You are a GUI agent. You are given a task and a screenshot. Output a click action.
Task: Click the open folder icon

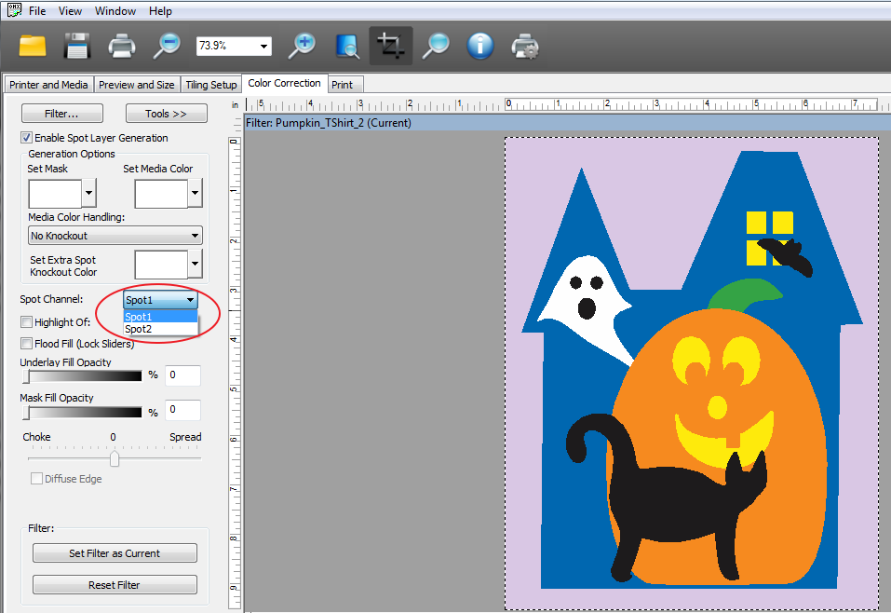point(33,45)
